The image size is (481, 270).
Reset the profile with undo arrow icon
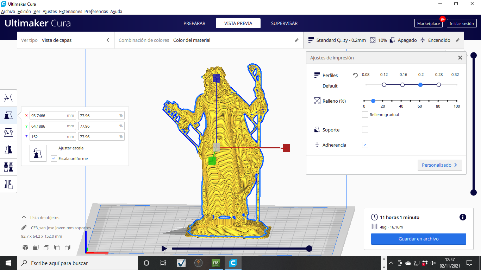[355, 75]
